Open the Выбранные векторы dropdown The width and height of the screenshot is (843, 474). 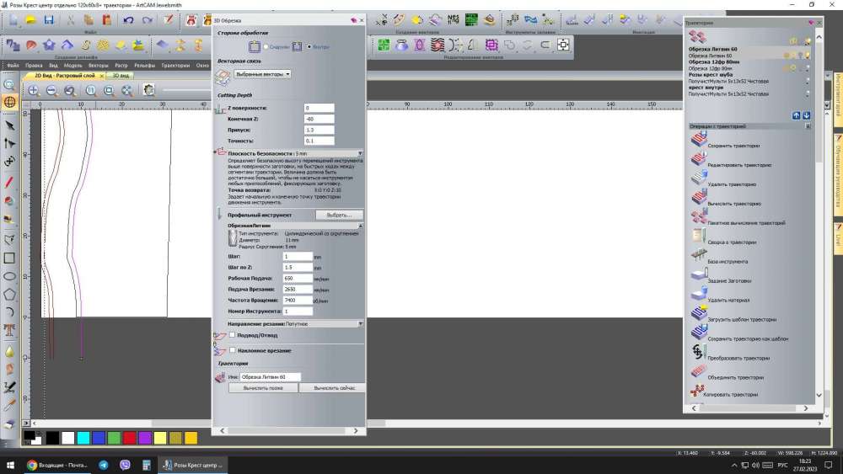[263, 74]
